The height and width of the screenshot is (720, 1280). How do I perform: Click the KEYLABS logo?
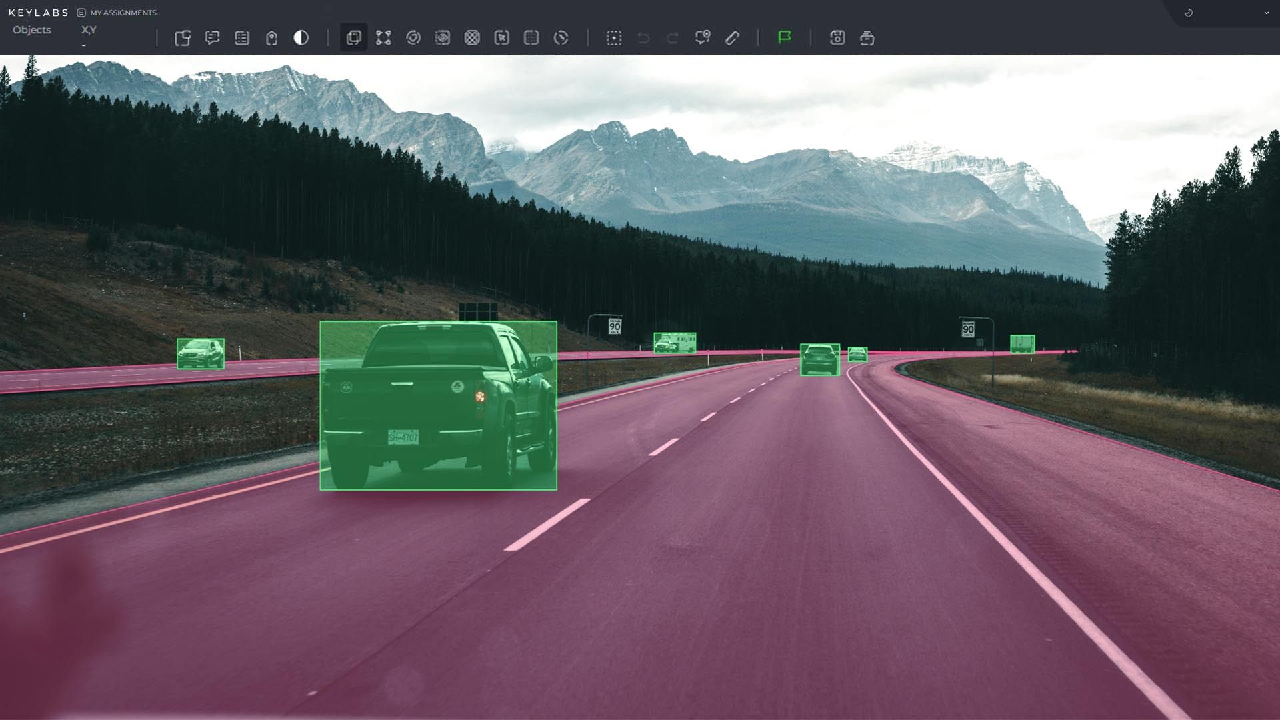(x=39, y=12)
